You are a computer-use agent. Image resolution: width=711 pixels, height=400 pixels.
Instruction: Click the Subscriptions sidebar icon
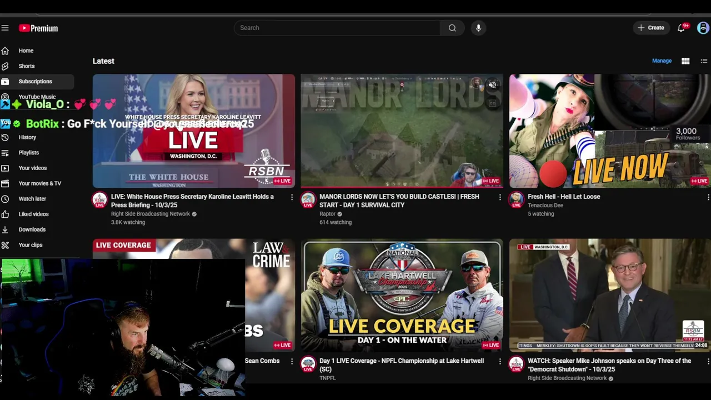pos(5,82)
